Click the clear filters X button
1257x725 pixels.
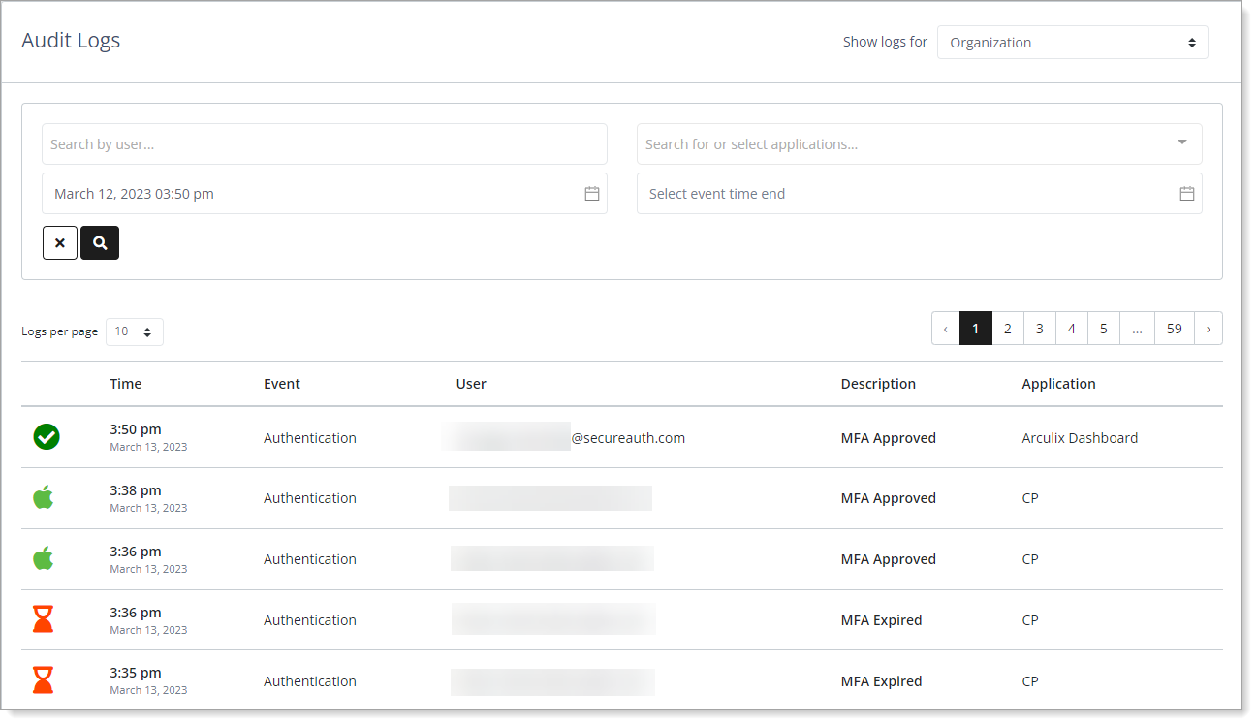point(60,242)
